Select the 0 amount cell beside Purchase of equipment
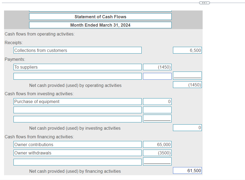Image resolution: width=245 pixels, height=180 pixels. 157,101
